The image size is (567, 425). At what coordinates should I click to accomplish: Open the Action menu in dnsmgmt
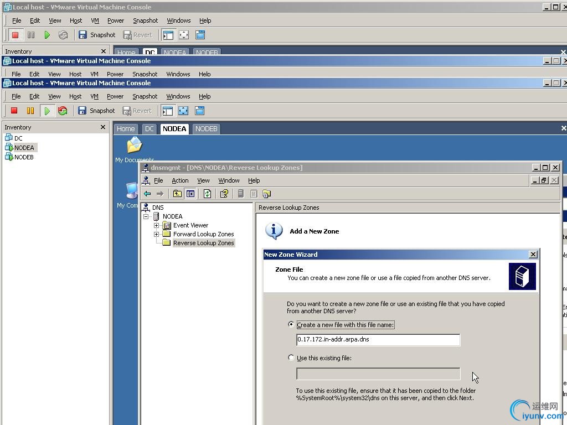point(180,180)
